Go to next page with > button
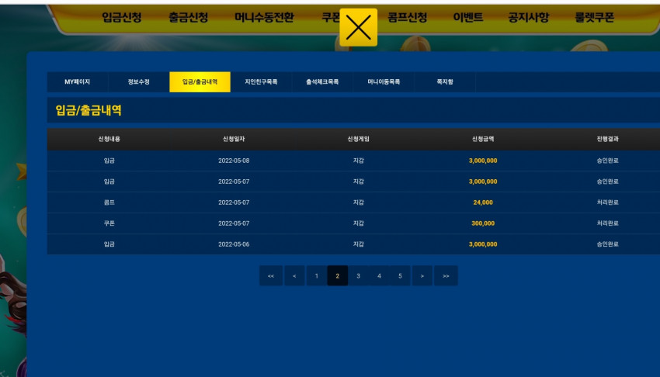Image resolution: width=660 pixels, height=377 pixels. tap(422, 275)
